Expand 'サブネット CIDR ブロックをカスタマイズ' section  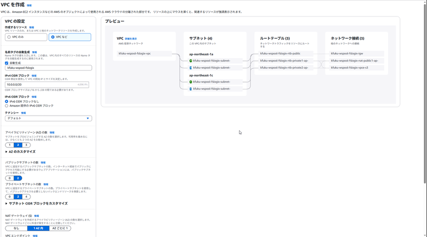point(36,203)
